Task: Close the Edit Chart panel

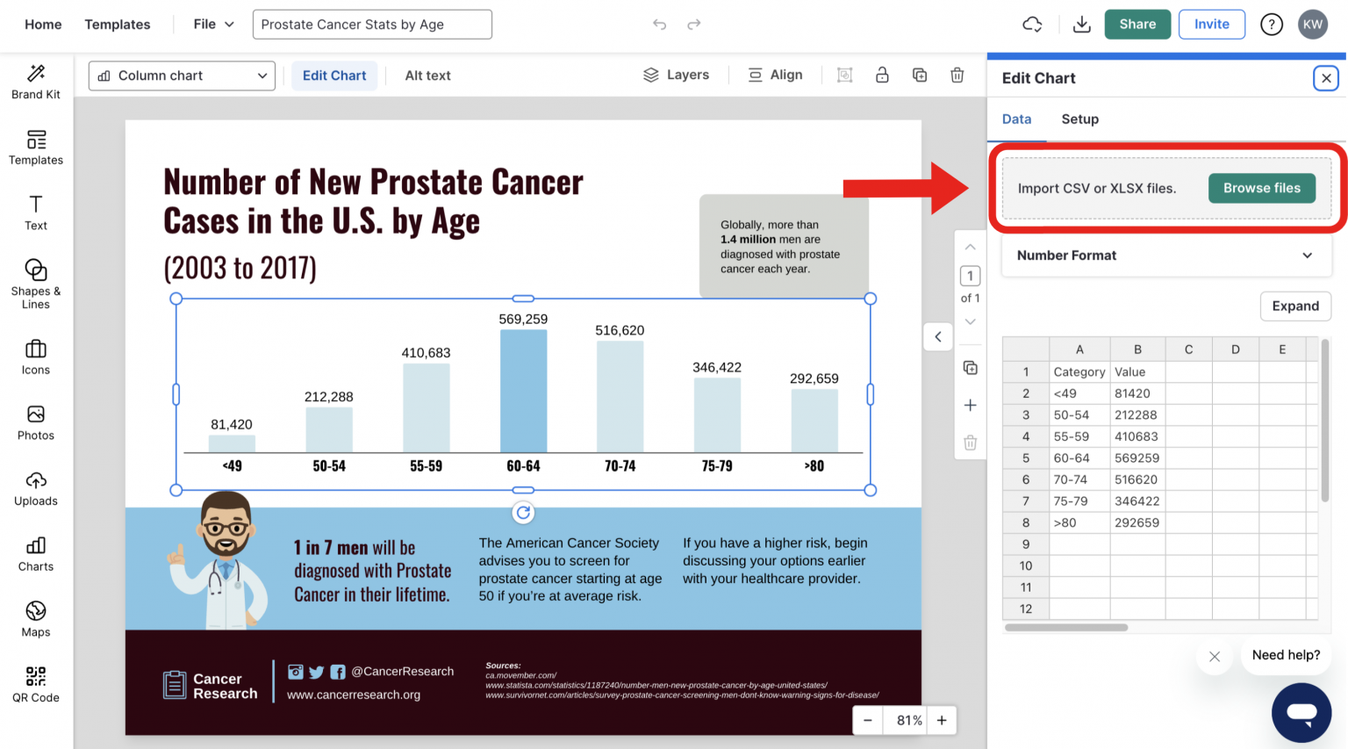Action: click(1326, 78)
